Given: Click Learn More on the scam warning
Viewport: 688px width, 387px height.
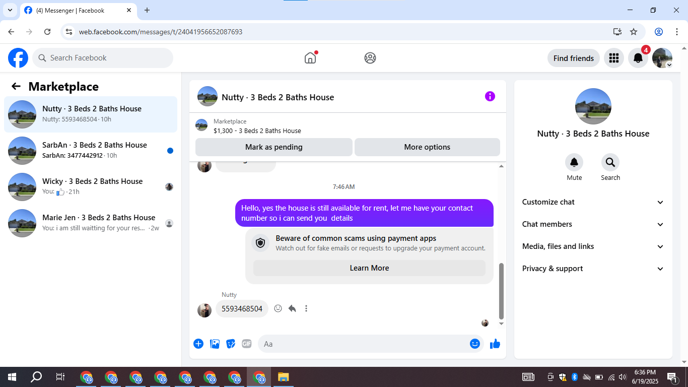Looking at the screenshot, I should (x=369, y=268).
